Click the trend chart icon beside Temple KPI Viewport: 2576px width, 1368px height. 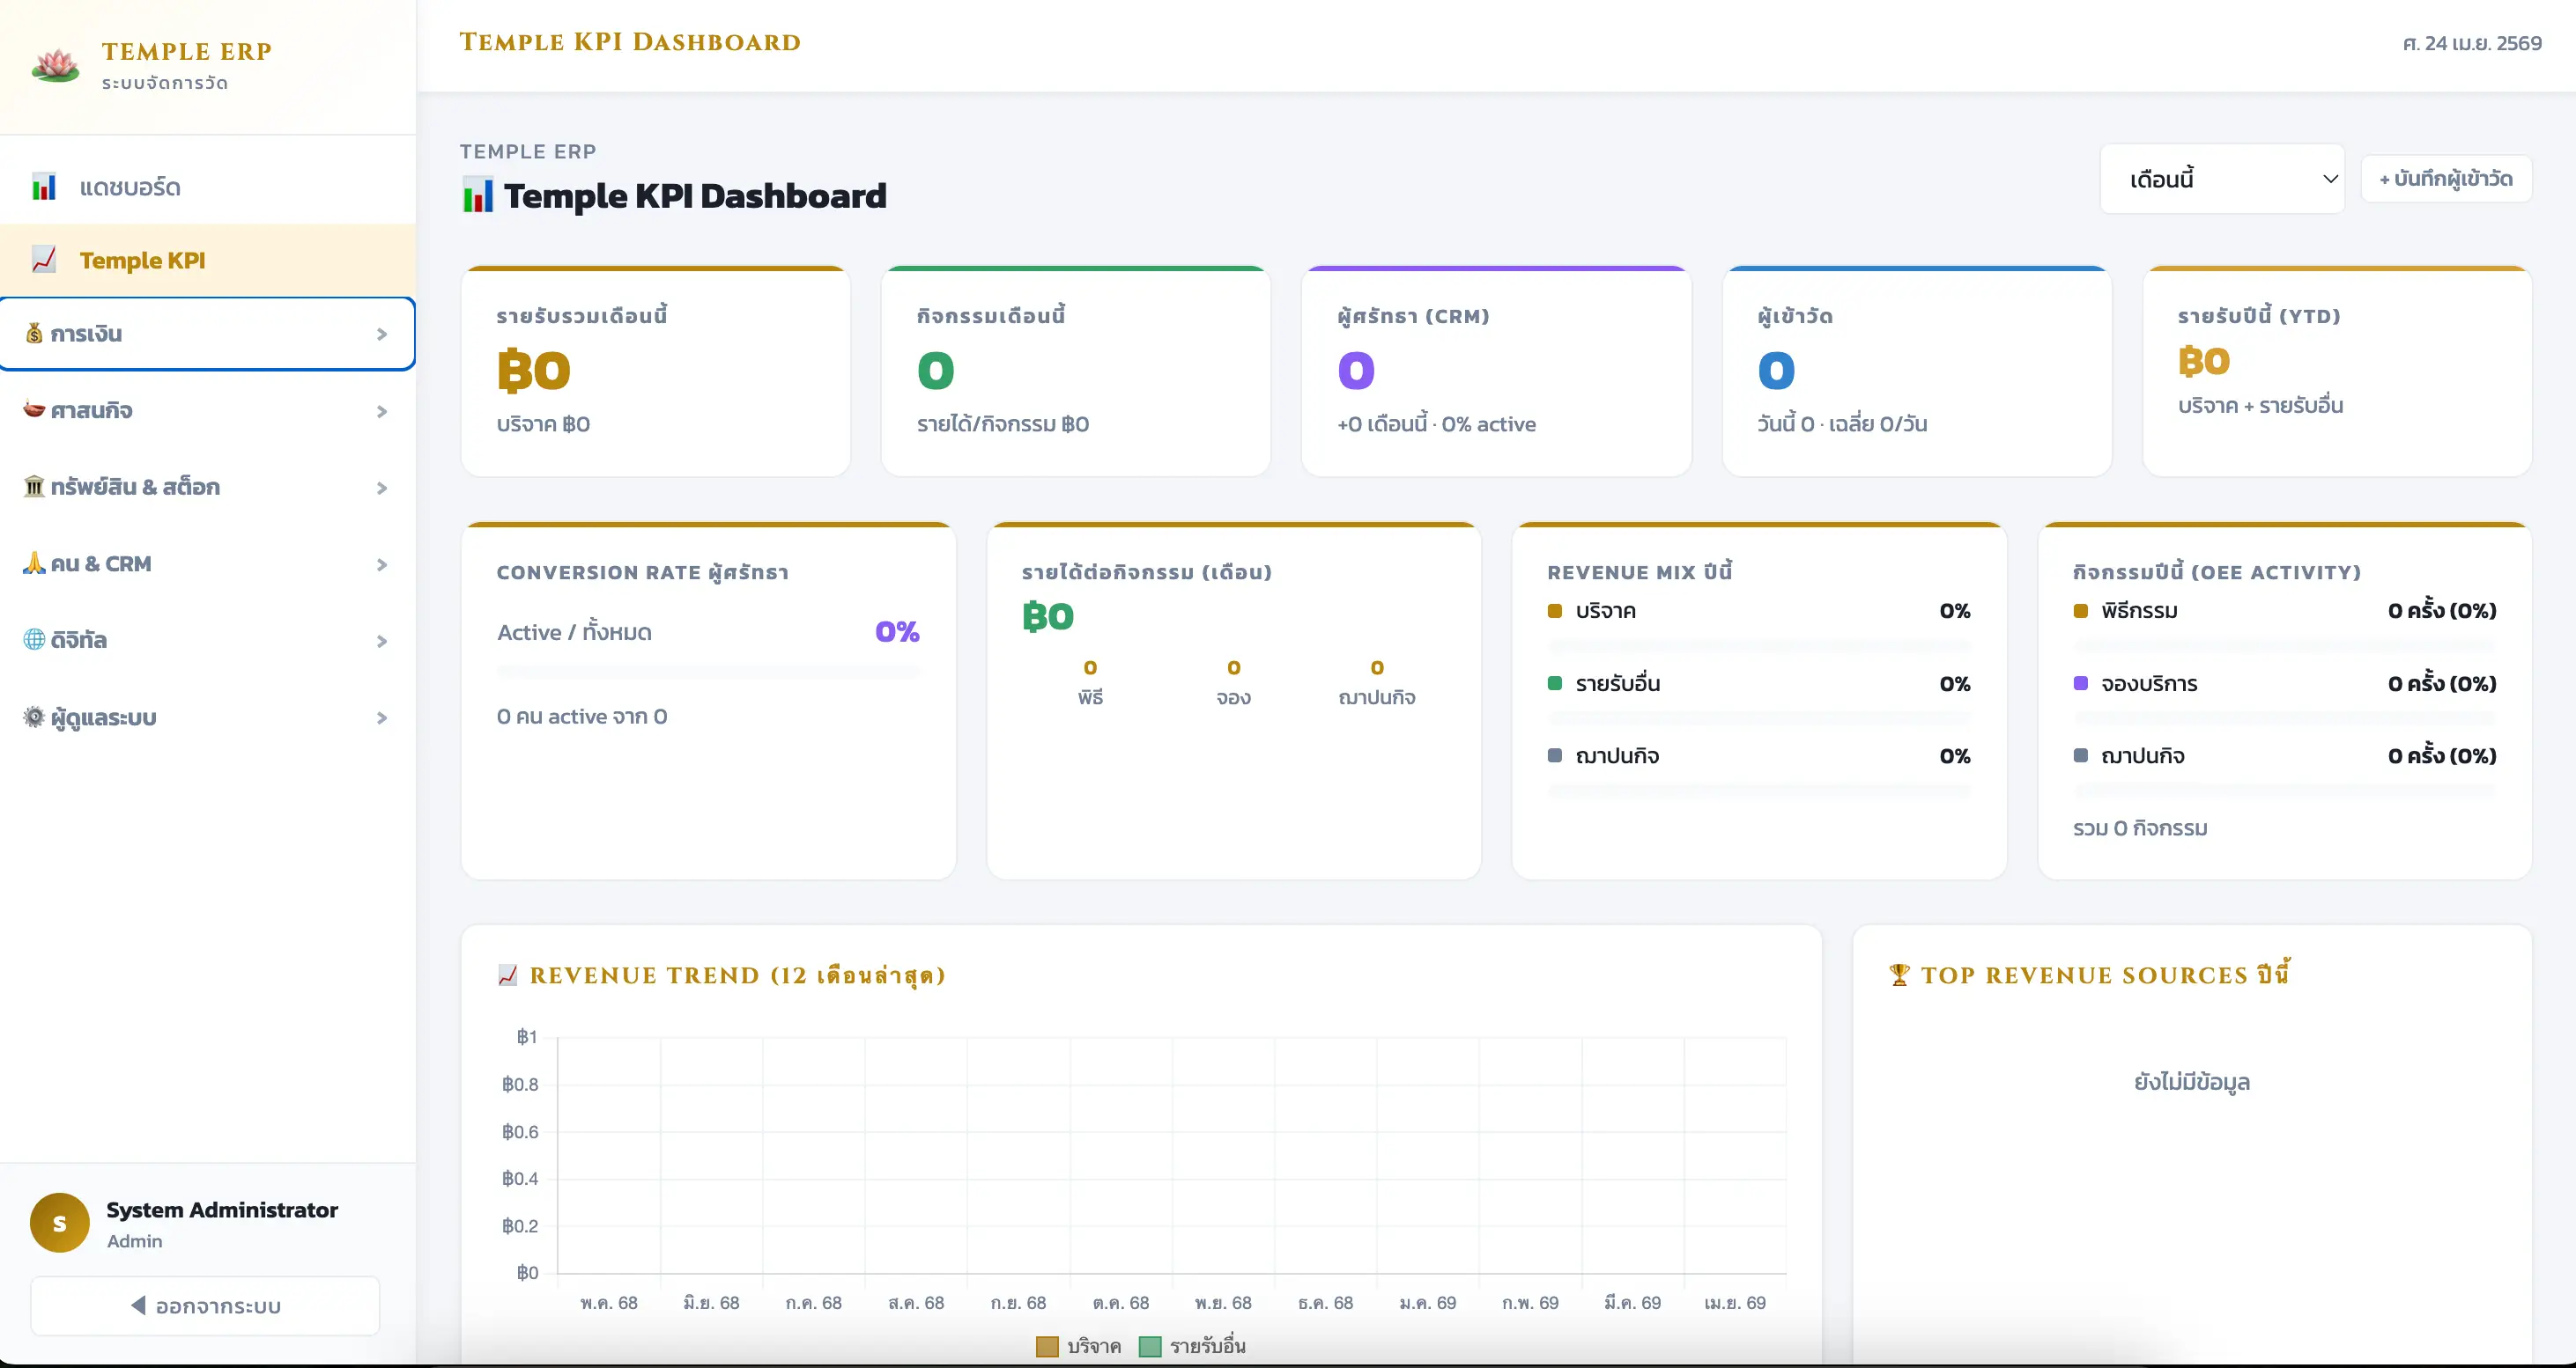[44, 260]
